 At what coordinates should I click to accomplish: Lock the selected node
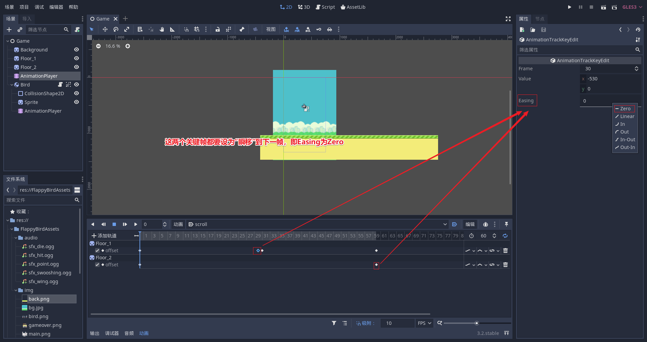[x=218, y=30]
